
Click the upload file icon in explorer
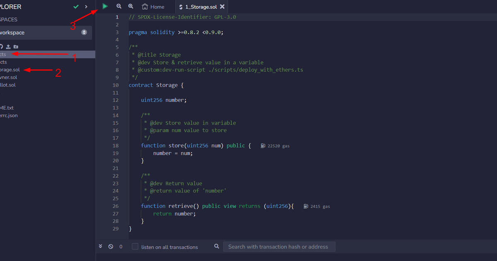pos(8,47)
